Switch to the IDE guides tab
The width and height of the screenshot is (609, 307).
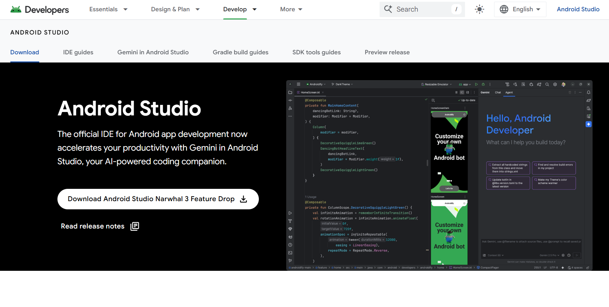78,52
